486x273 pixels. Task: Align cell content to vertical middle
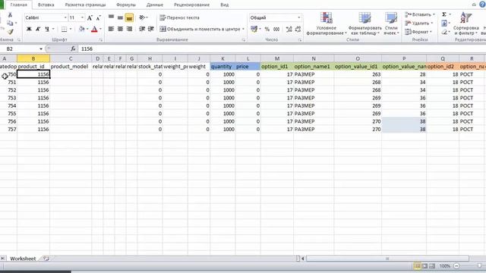[x=120, y=17]
